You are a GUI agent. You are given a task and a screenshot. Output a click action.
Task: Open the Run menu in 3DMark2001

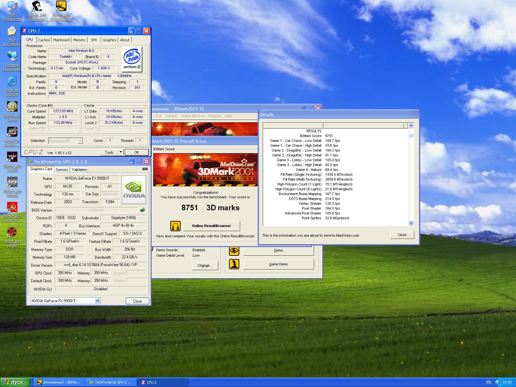pyautogui.click(x=159, y=116)
